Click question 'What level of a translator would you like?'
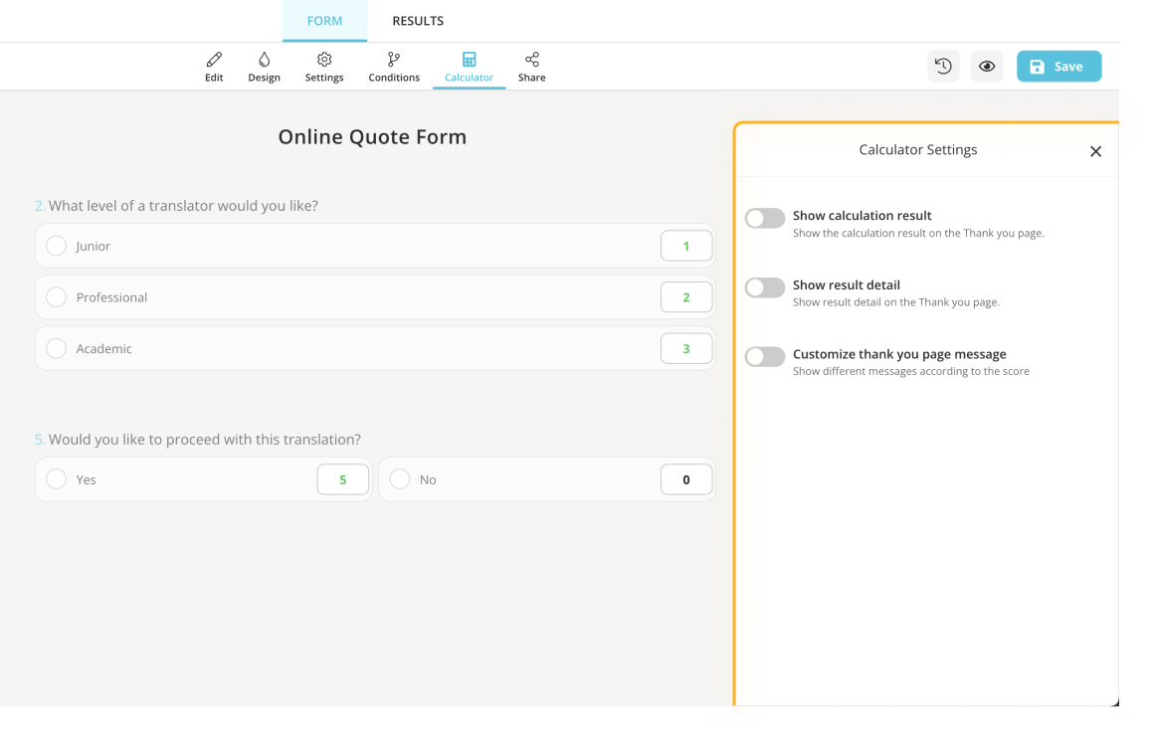The image size is (1154, 742). [183, 205]
